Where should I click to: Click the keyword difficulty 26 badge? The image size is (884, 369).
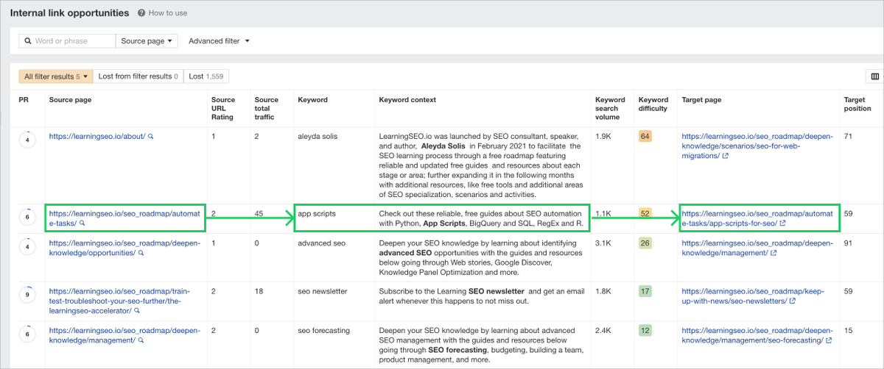pyautogui.click(x=645, y=243)
